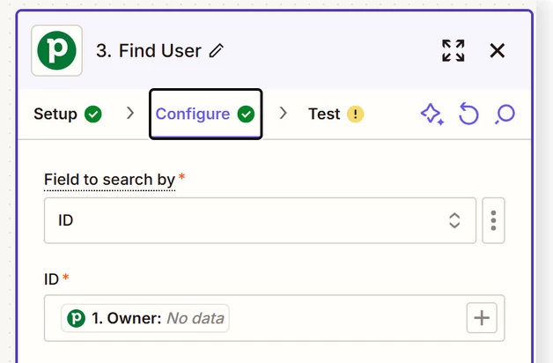The image size is (553, 363).
Task: Click chevron between Configure and Test
Action: (x=283, y=114)
